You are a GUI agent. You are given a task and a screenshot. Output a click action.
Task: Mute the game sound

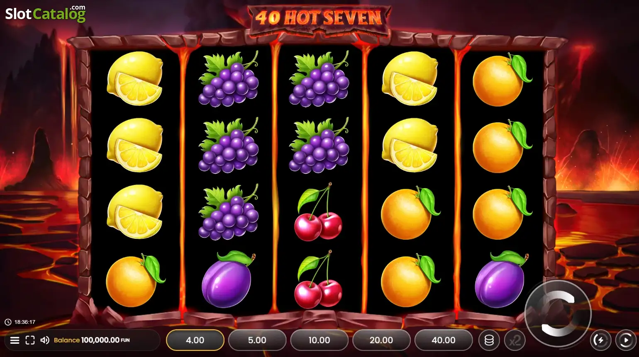tap(45, 340)
